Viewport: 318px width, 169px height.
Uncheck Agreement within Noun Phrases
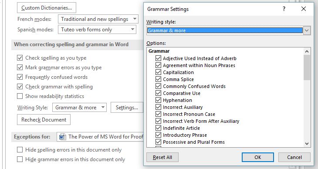pyautogui.click(x=158, y=65)
